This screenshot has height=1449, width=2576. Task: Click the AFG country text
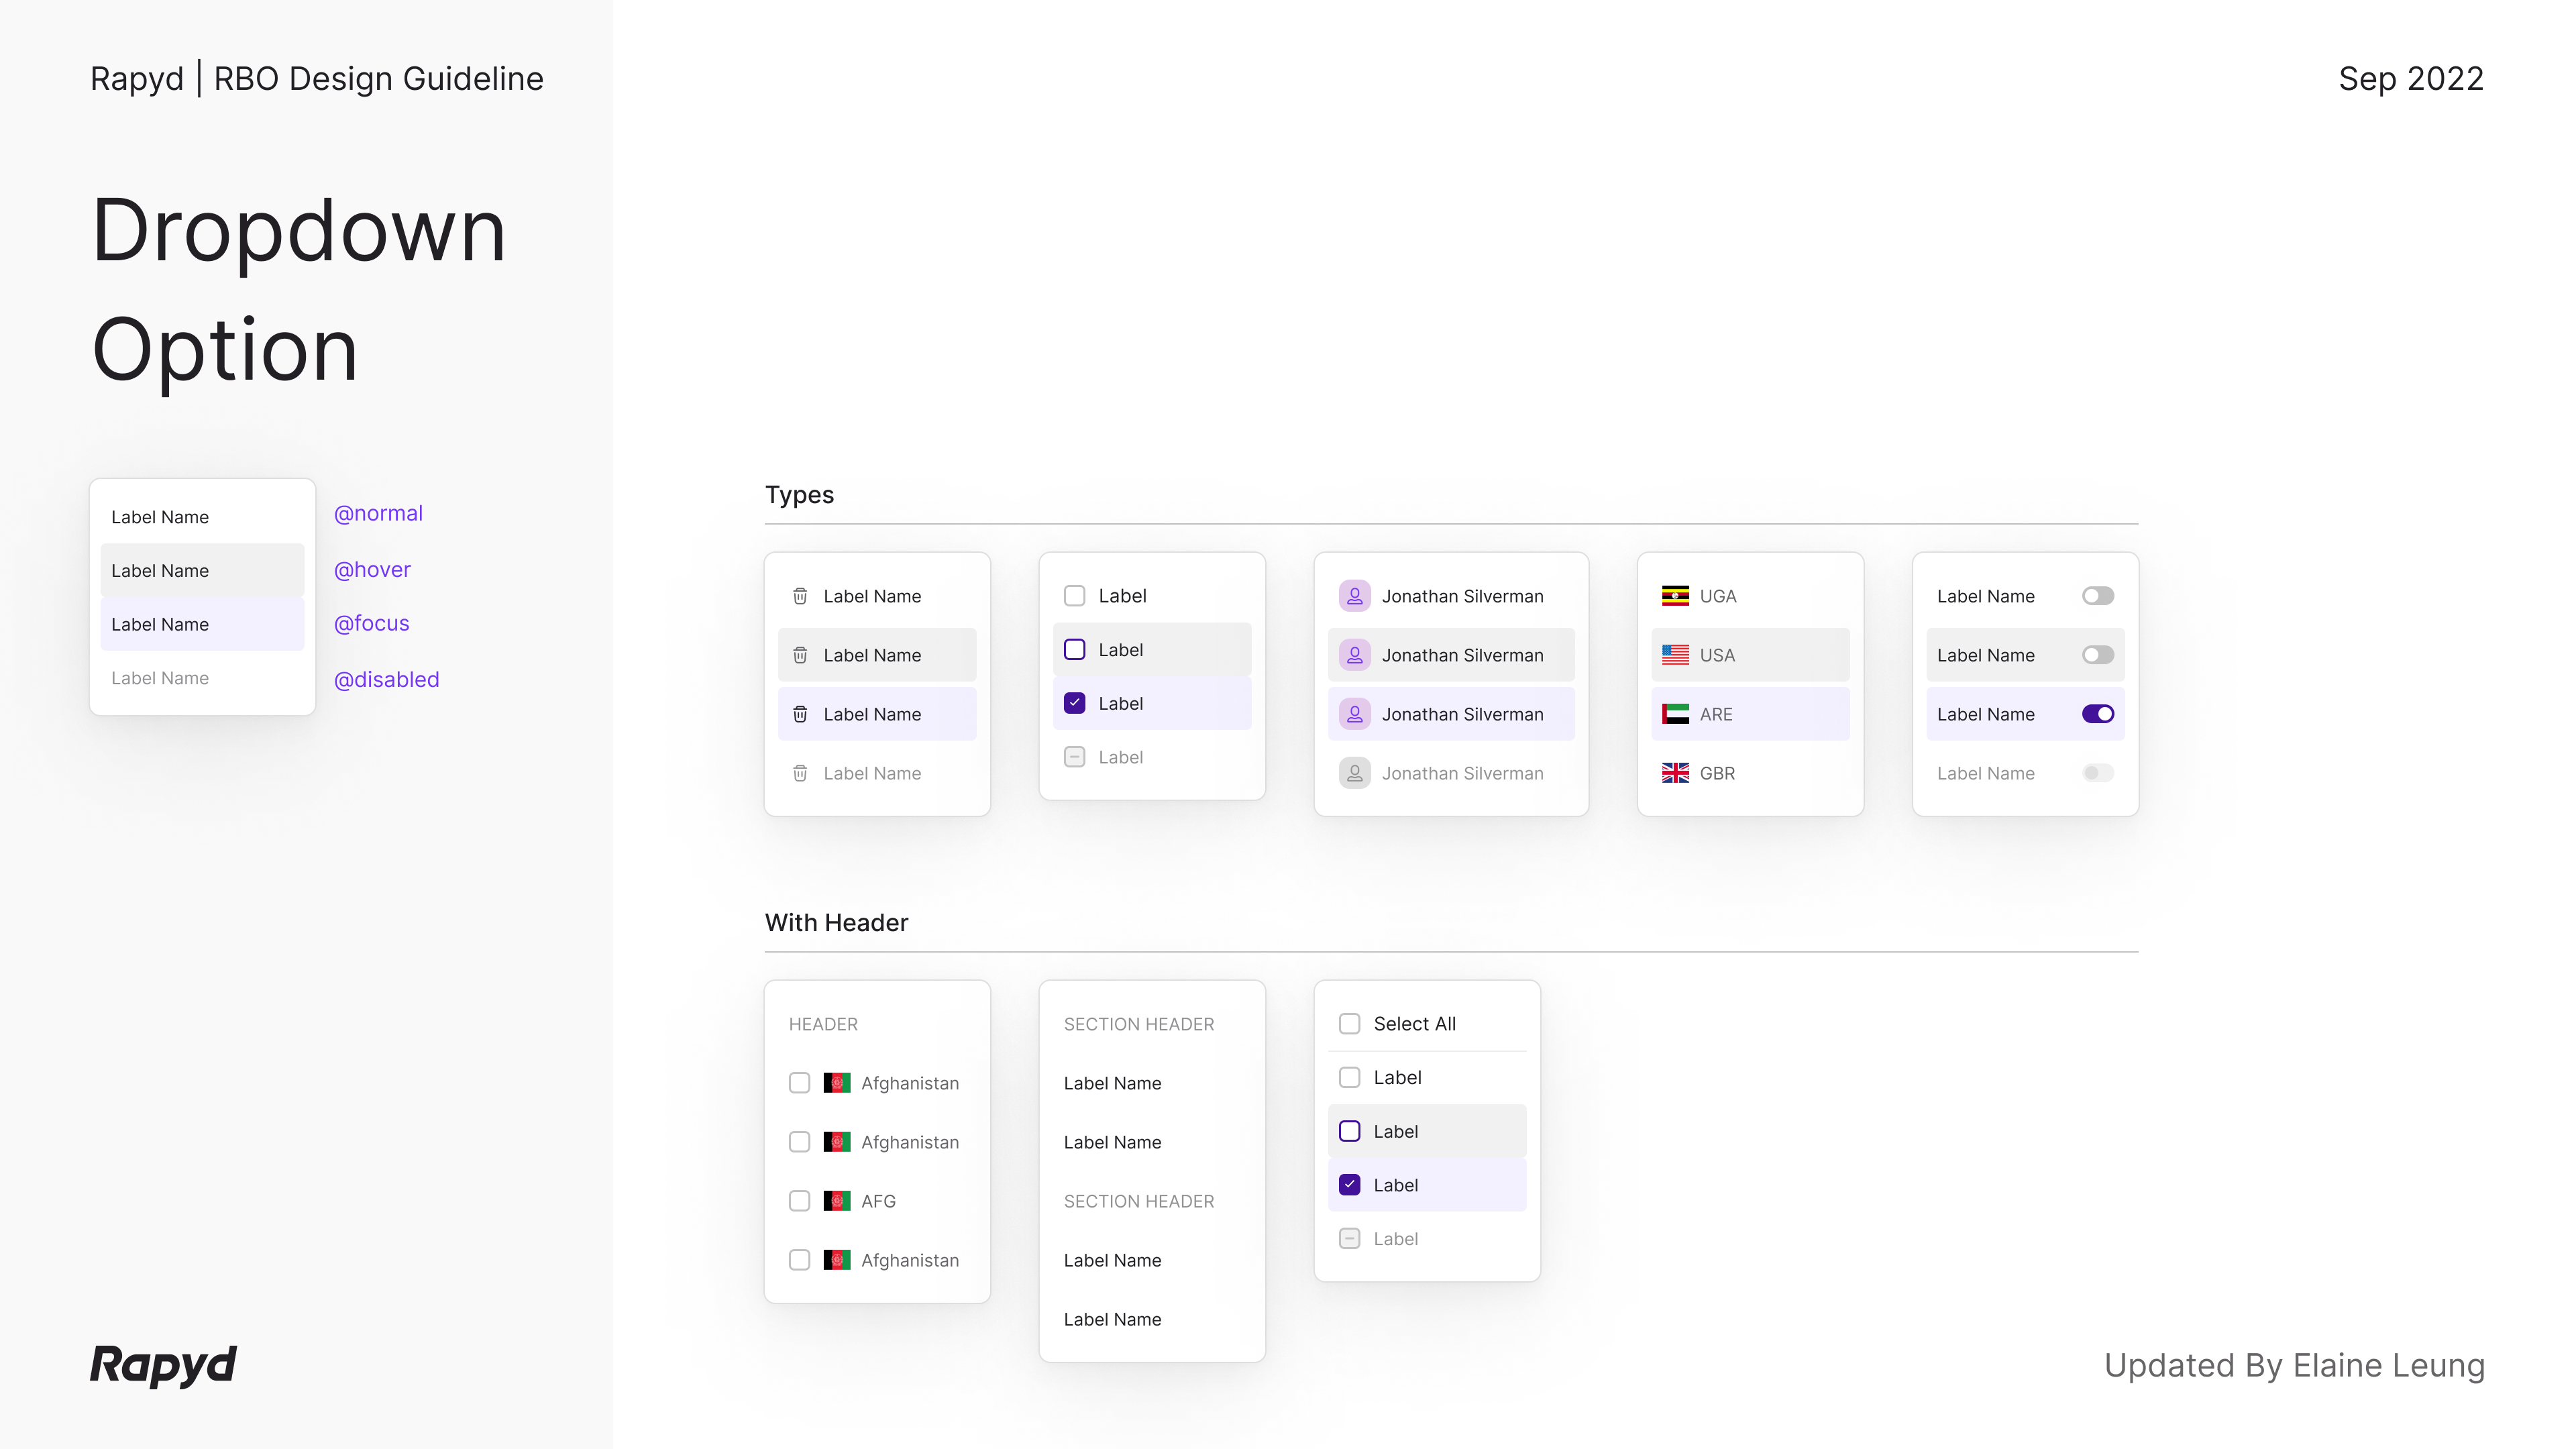tap(878, 1201)
